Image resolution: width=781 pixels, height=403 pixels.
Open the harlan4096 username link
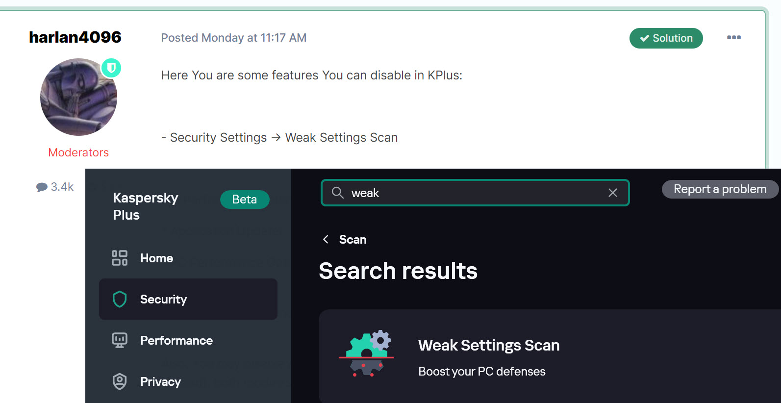(75, 37)
